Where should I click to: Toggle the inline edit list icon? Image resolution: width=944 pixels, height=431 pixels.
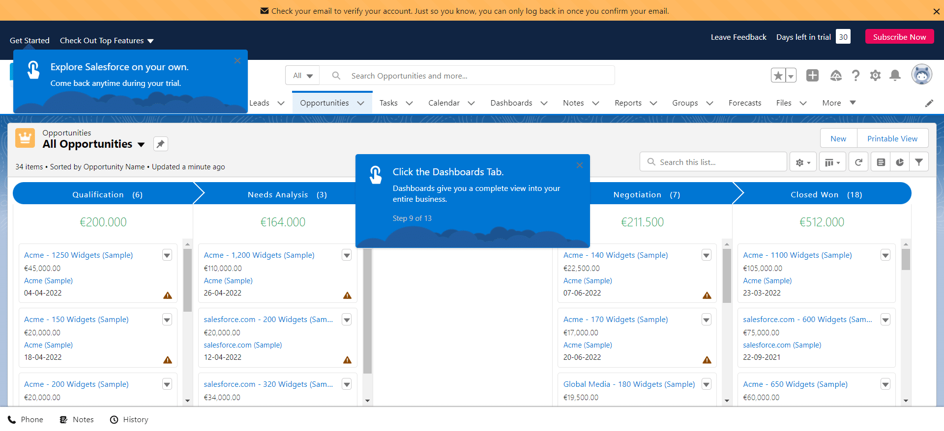coord(881,162)
